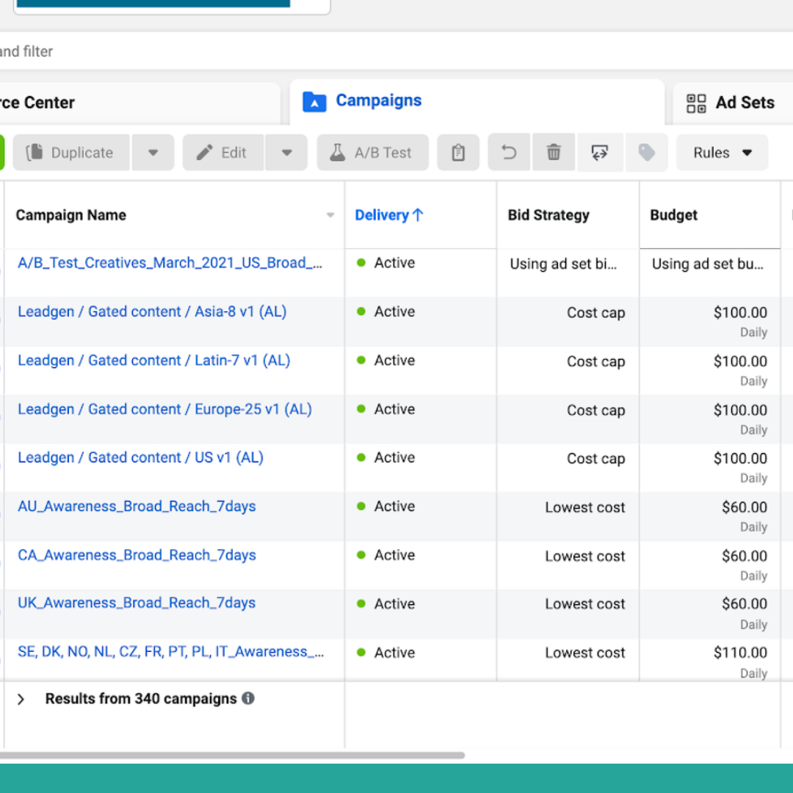Click $60.00 budget of CA_Awareness campaign

[744, 557]
